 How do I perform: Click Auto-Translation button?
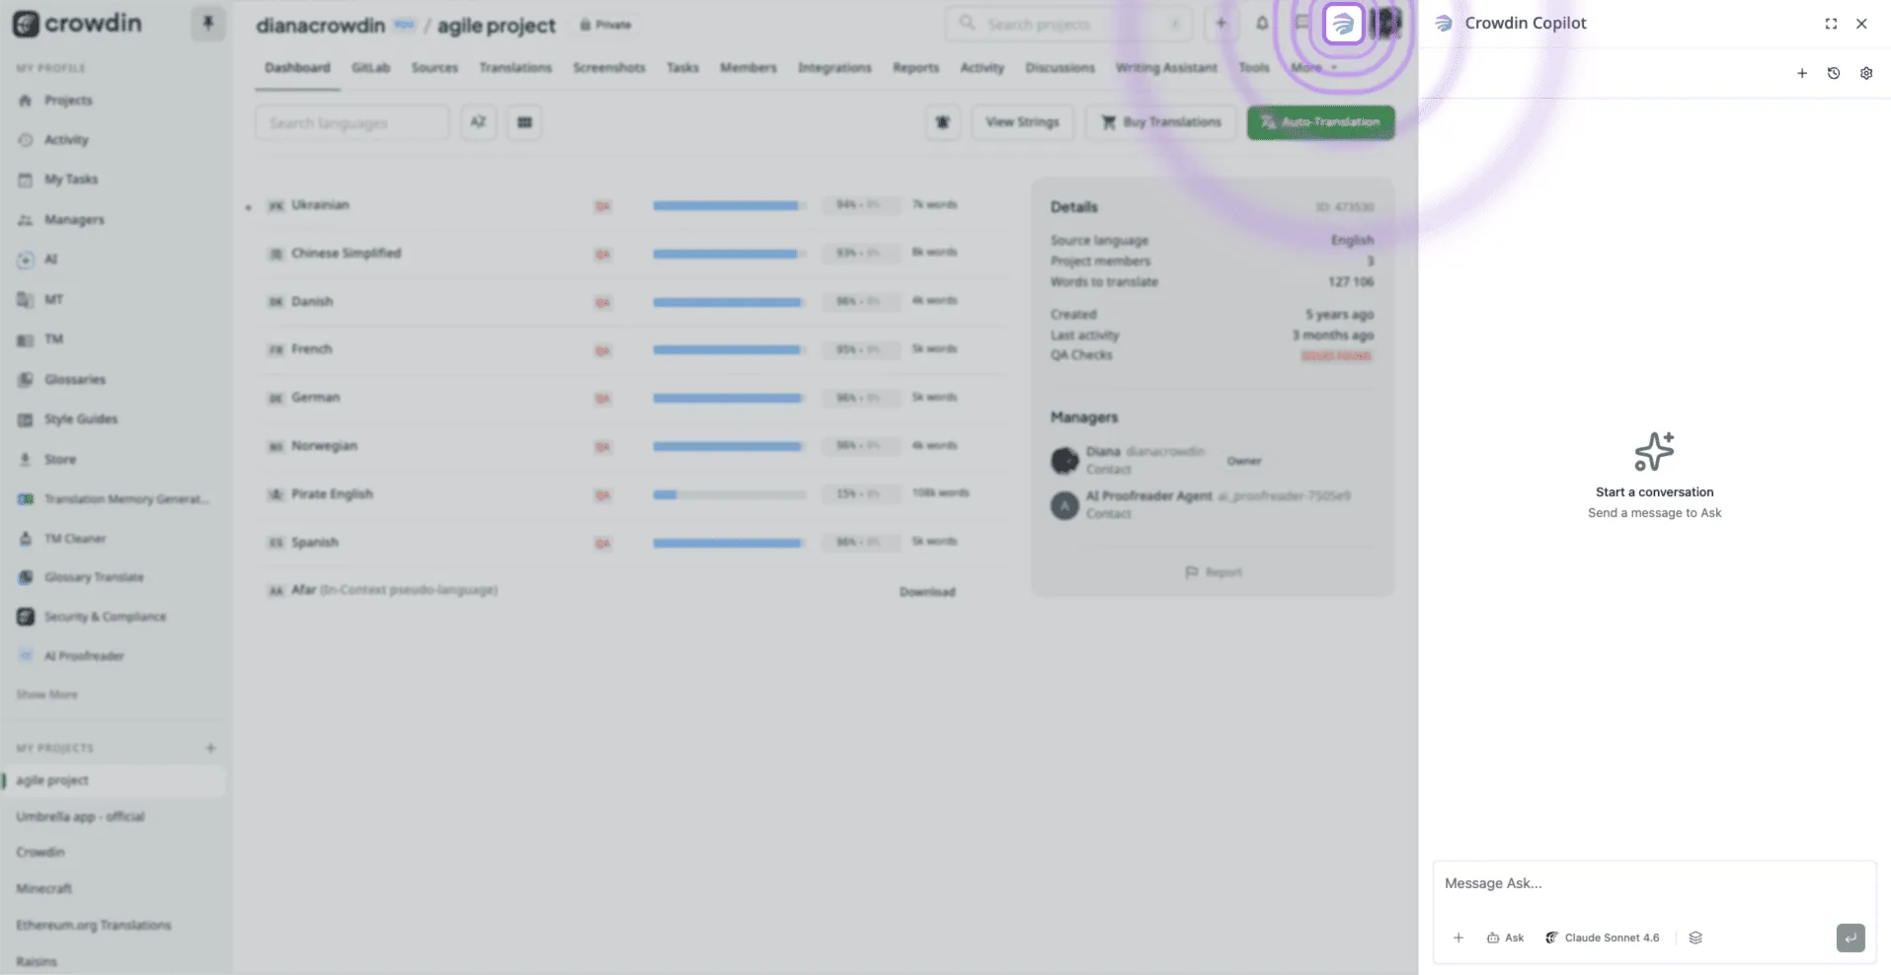point(1320,122)
